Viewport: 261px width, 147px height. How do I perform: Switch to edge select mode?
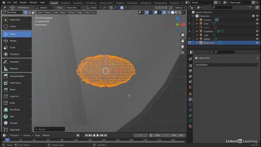(30, 13)
